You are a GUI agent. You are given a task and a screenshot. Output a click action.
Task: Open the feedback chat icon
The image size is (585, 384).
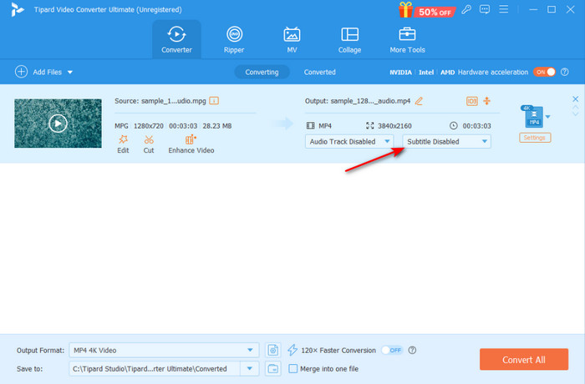pos(485,9)
